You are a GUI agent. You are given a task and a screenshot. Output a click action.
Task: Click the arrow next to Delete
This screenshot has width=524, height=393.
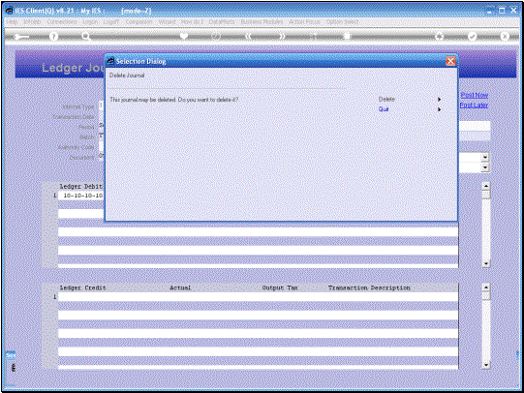tap(439, 99)
